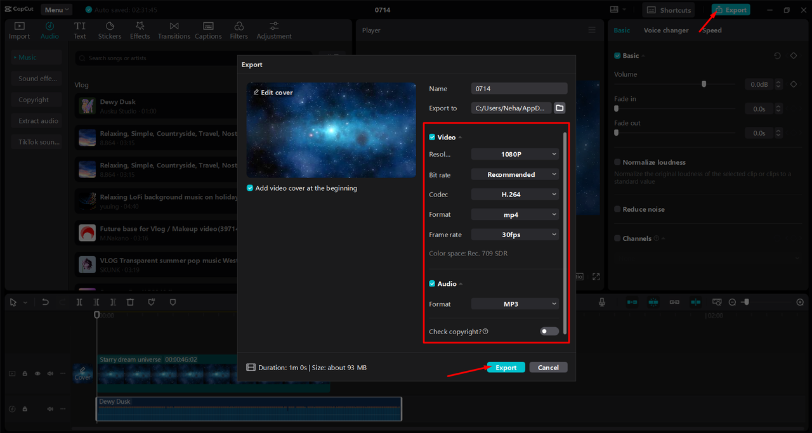Open the Bit rate Recommended dropdown
812x433 pixels.
pyautogui.click(x=514, y=174)
